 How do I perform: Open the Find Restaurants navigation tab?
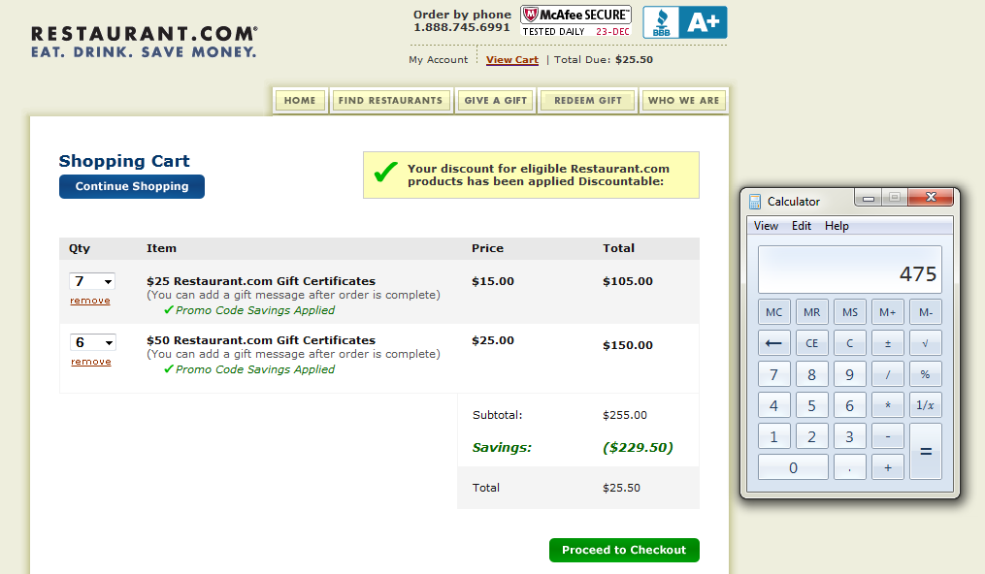click(390, 100)
